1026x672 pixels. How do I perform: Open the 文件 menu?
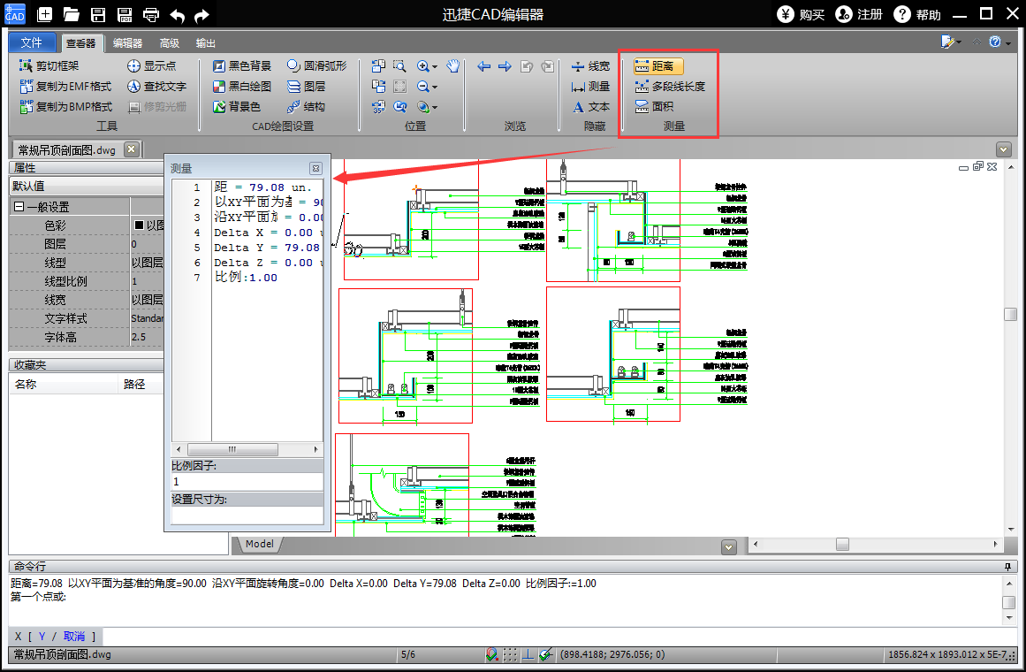point(32,42)
